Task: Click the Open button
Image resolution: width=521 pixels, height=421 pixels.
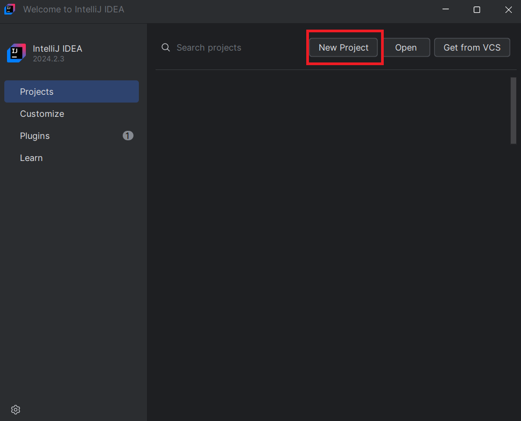Action: point(406,47)
